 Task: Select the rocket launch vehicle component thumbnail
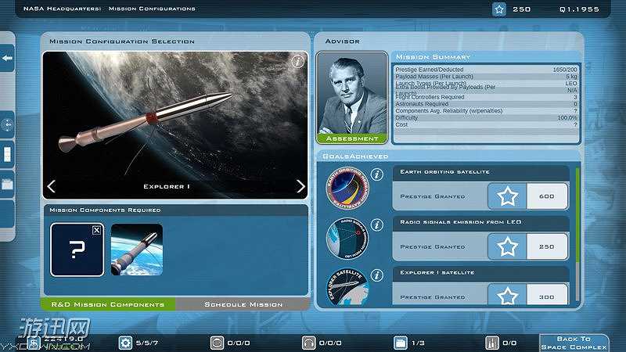coord(137,250)
